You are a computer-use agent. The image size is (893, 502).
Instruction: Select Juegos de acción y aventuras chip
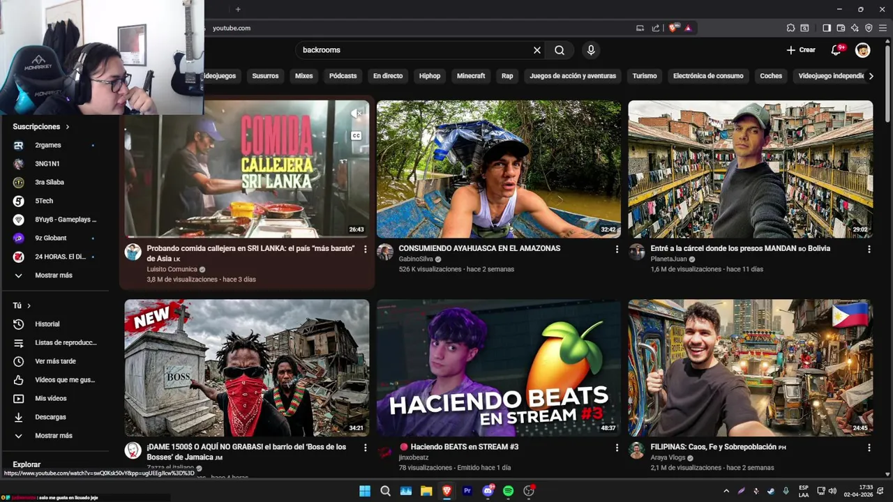pyautogui.click(x=573, y=76)
